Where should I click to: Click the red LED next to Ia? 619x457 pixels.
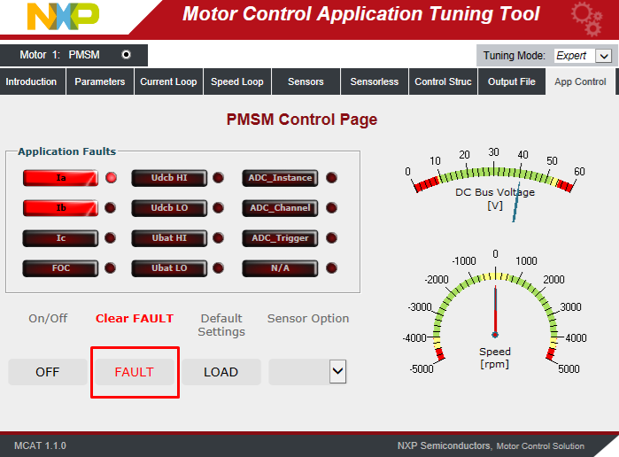pos(111,178)
